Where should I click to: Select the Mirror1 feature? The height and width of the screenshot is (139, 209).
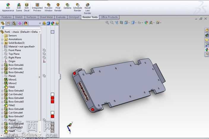(10, 79)
